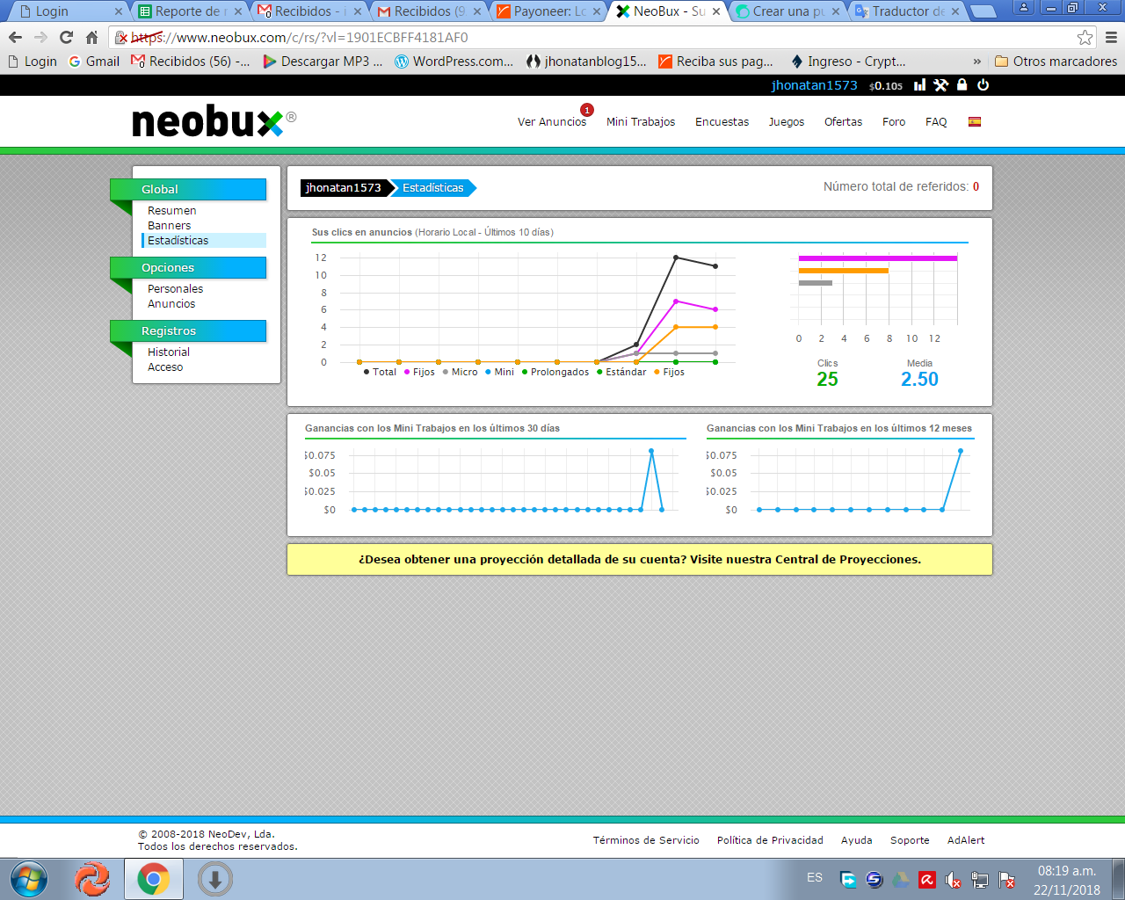The image size is (1125, 900).
Task: Open Anuncios under Opciones
Action: (x=172, y=304)
